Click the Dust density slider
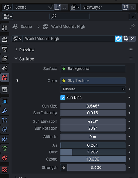The image size is (138, 178). point(93,152)
